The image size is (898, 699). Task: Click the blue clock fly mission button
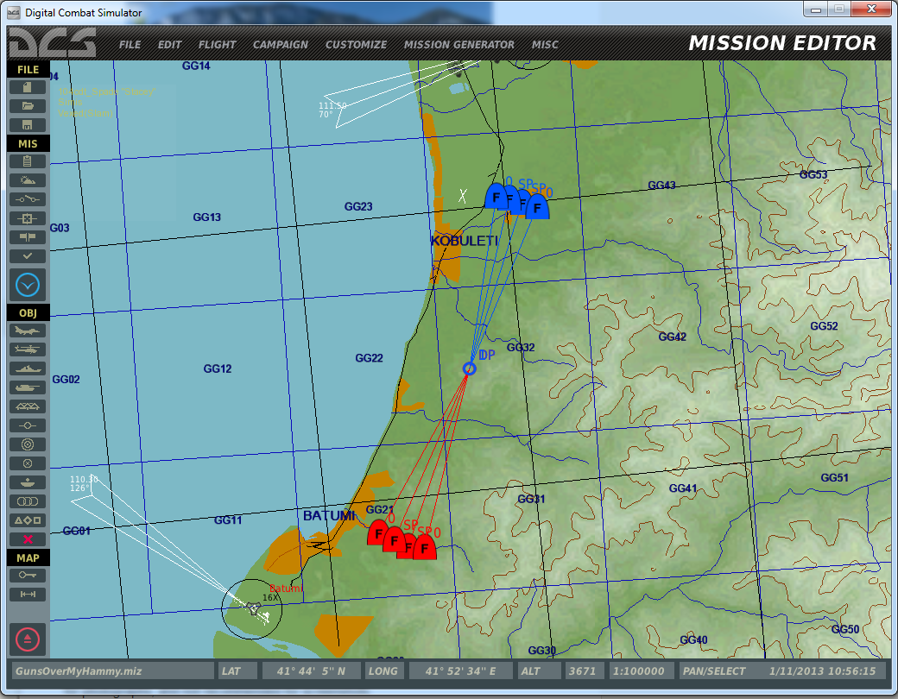click(28, 284)
